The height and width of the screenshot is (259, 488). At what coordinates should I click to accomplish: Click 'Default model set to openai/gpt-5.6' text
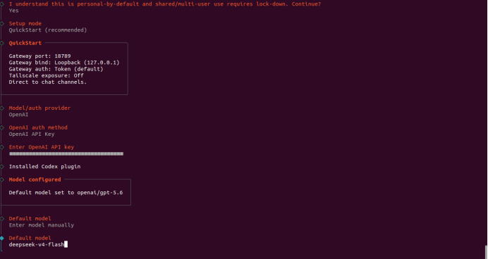click(66, 193)
